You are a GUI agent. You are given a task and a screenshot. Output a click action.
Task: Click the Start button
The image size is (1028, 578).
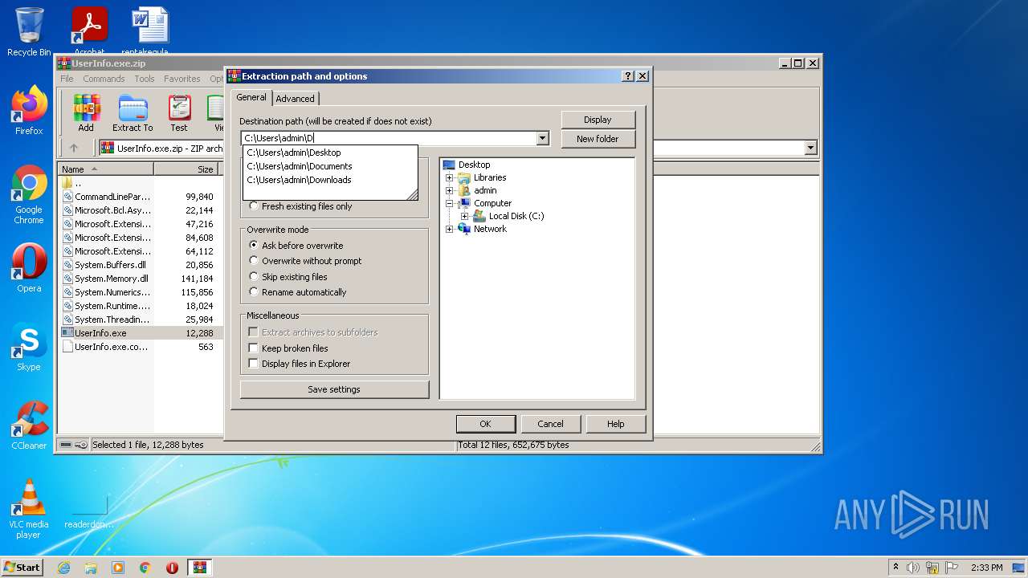(x=22, y=568)
